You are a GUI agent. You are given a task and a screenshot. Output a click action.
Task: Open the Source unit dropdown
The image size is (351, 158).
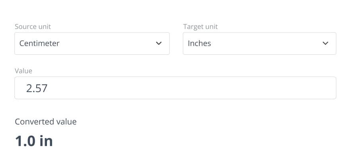point(92,43)
